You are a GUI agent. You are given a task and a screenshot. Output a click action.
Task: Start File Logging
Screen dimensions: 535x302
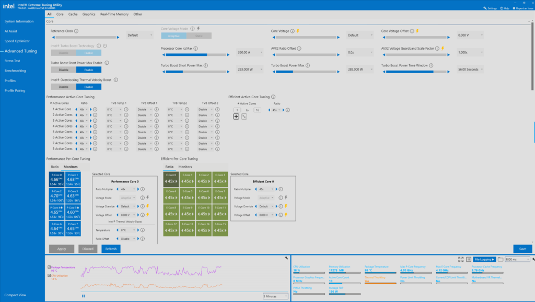point(484,259)
